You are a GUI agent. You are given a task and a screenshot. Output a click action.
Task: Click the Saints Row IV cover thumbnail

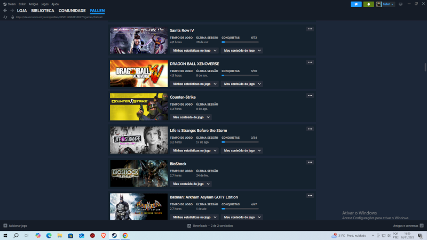(x=139, y=41)
